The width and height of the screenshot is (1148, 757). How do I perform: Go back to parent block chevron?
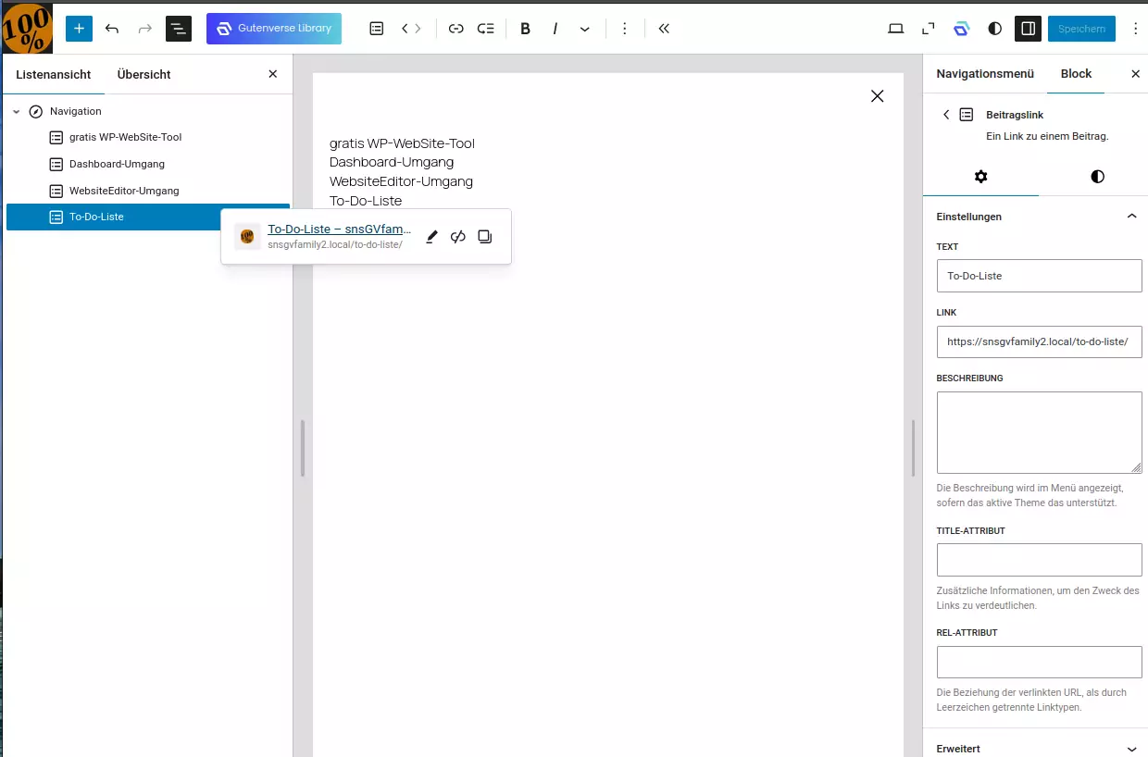tap(945, 115)
